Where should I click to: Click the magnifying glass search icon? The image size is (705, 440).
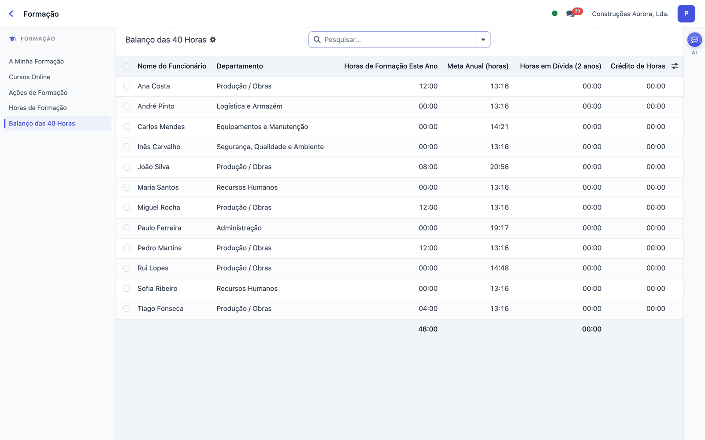(317, 40)
